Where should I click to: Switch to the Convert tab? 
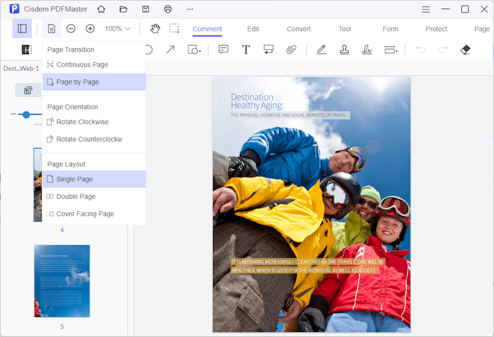tap(299, 29)
